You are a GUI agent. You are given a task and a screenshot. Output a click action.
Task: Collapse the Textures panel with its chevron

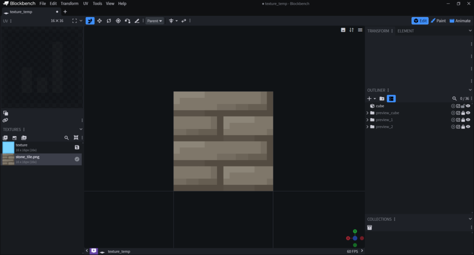(81, 129)
